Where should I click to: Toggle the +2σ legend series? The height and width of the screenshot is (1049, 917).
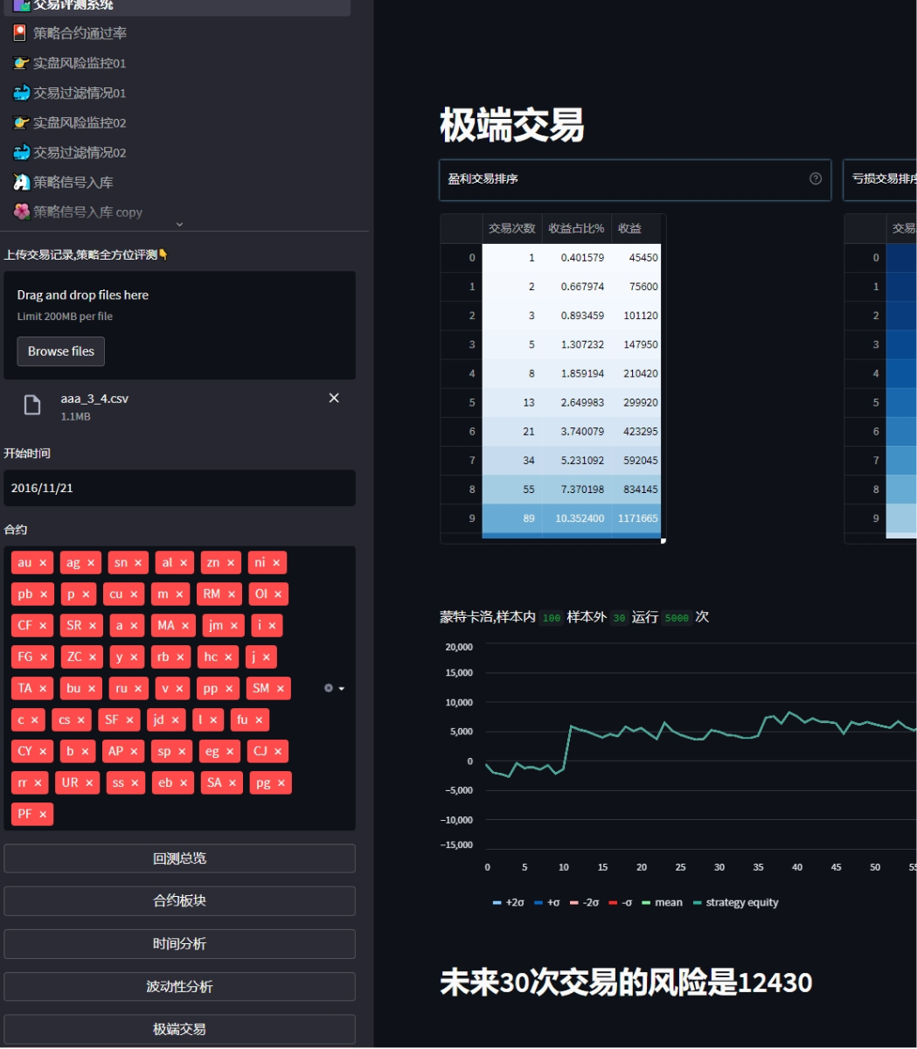tap(509, 903)
